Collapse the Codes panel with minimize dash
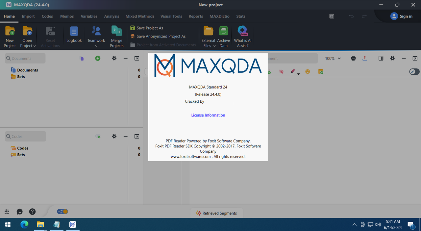This screenshot has height=231, width=421. (x=125, y=136)
